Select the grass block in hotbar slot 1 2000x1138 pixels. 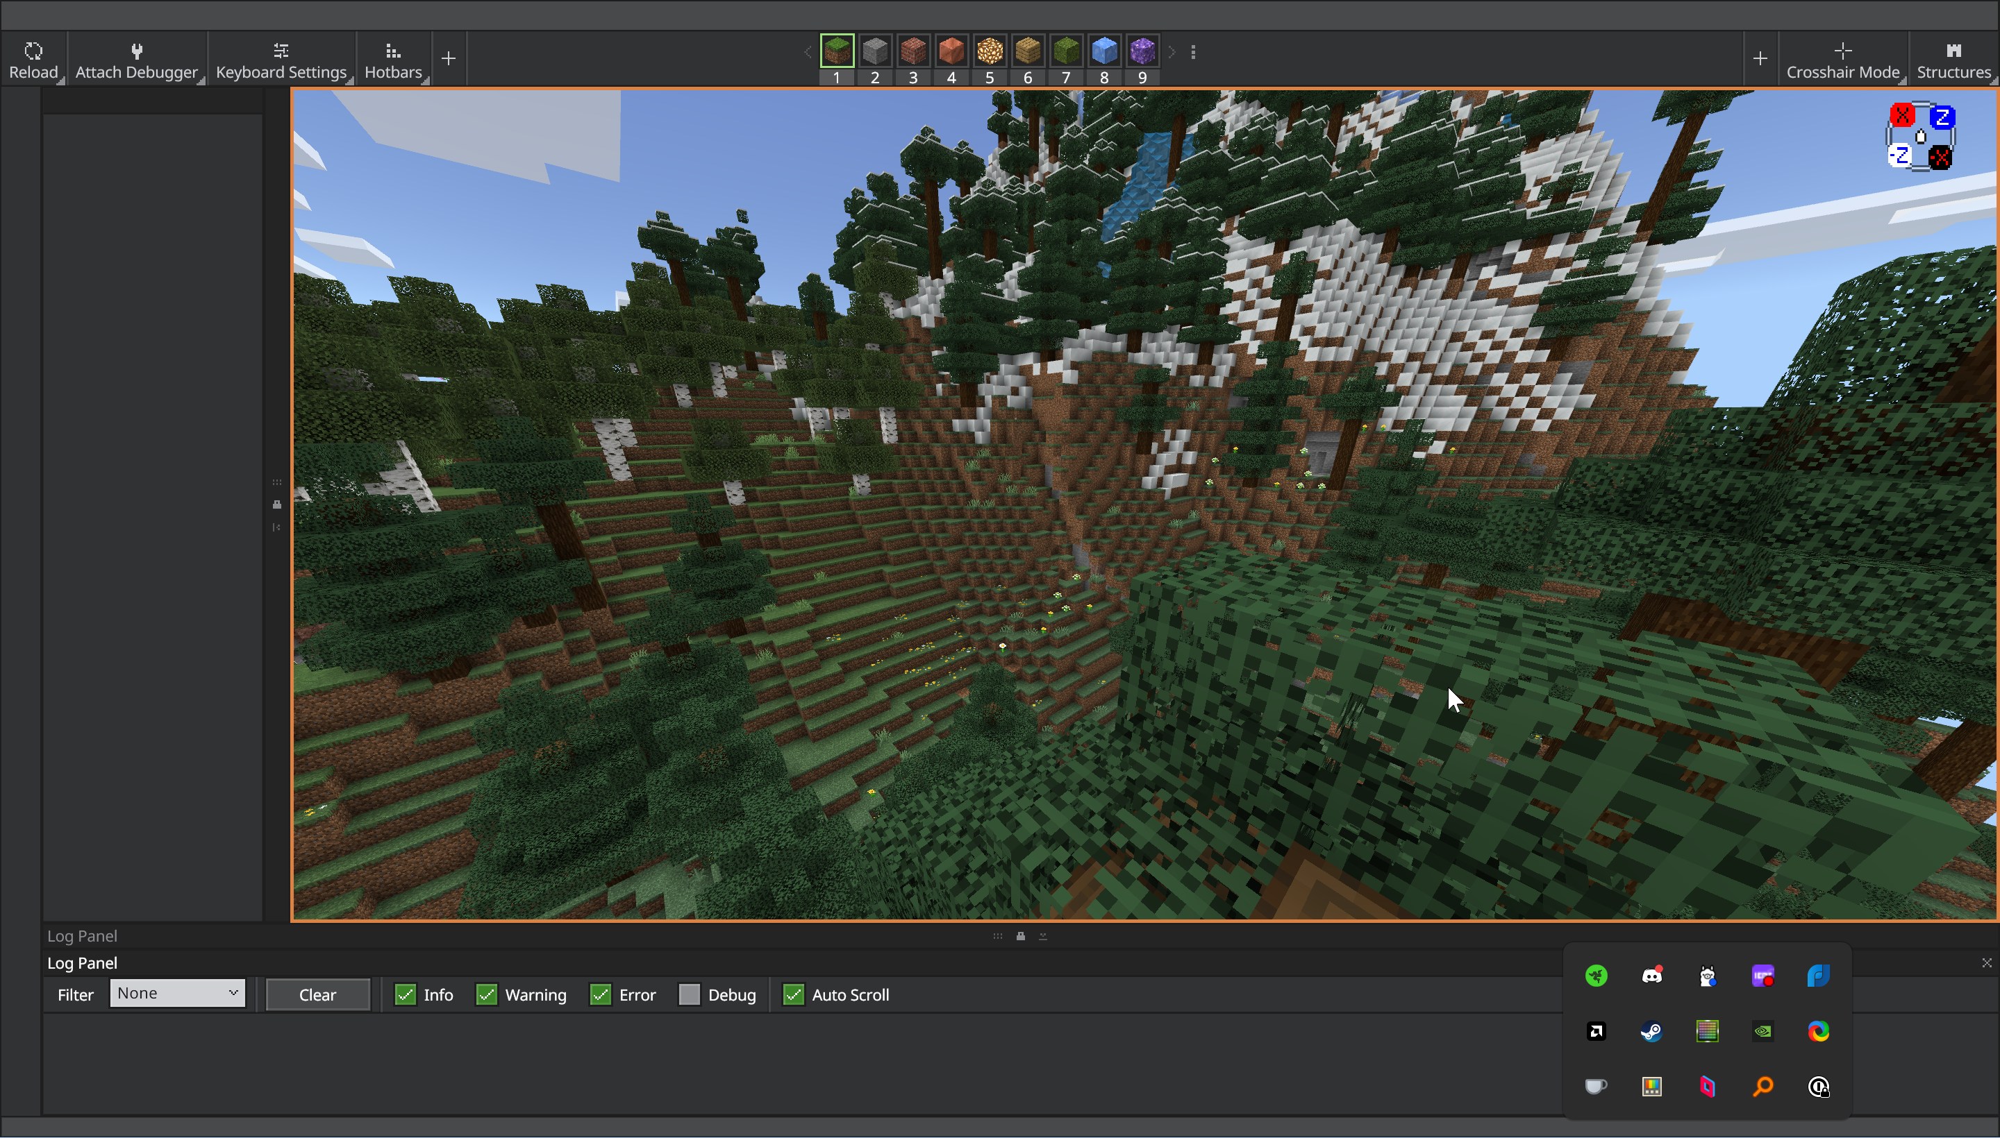tap(836, 51)
